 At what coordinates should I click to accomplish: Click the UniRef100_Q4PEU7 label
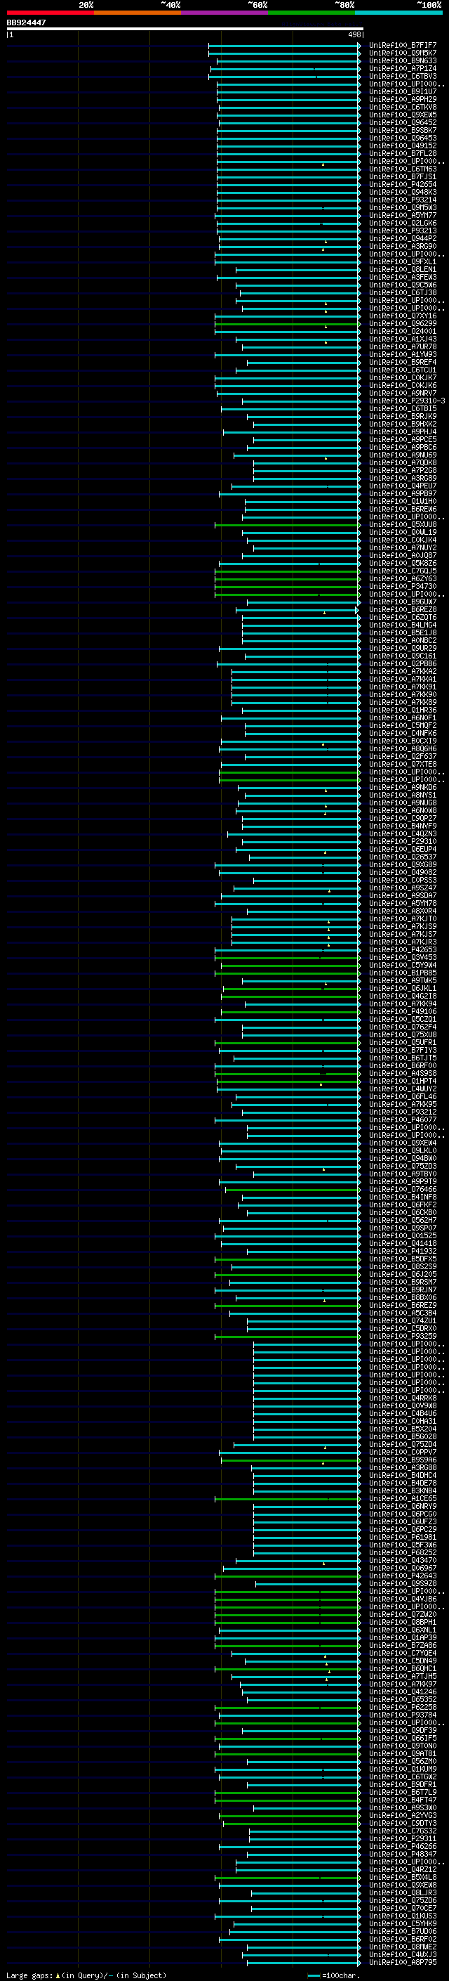click(x=403, y=486)
